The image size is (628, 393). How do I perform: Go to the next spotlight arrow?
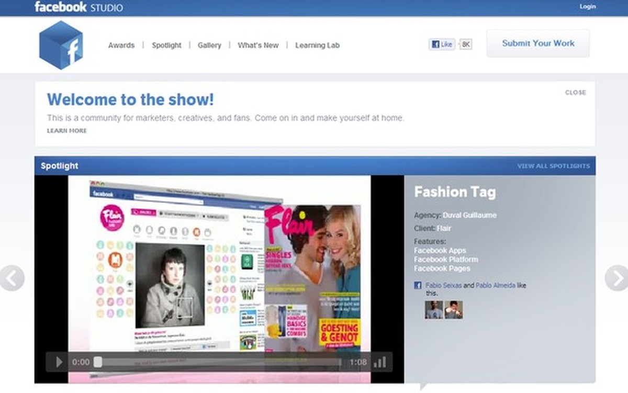(x=616, y=278)
